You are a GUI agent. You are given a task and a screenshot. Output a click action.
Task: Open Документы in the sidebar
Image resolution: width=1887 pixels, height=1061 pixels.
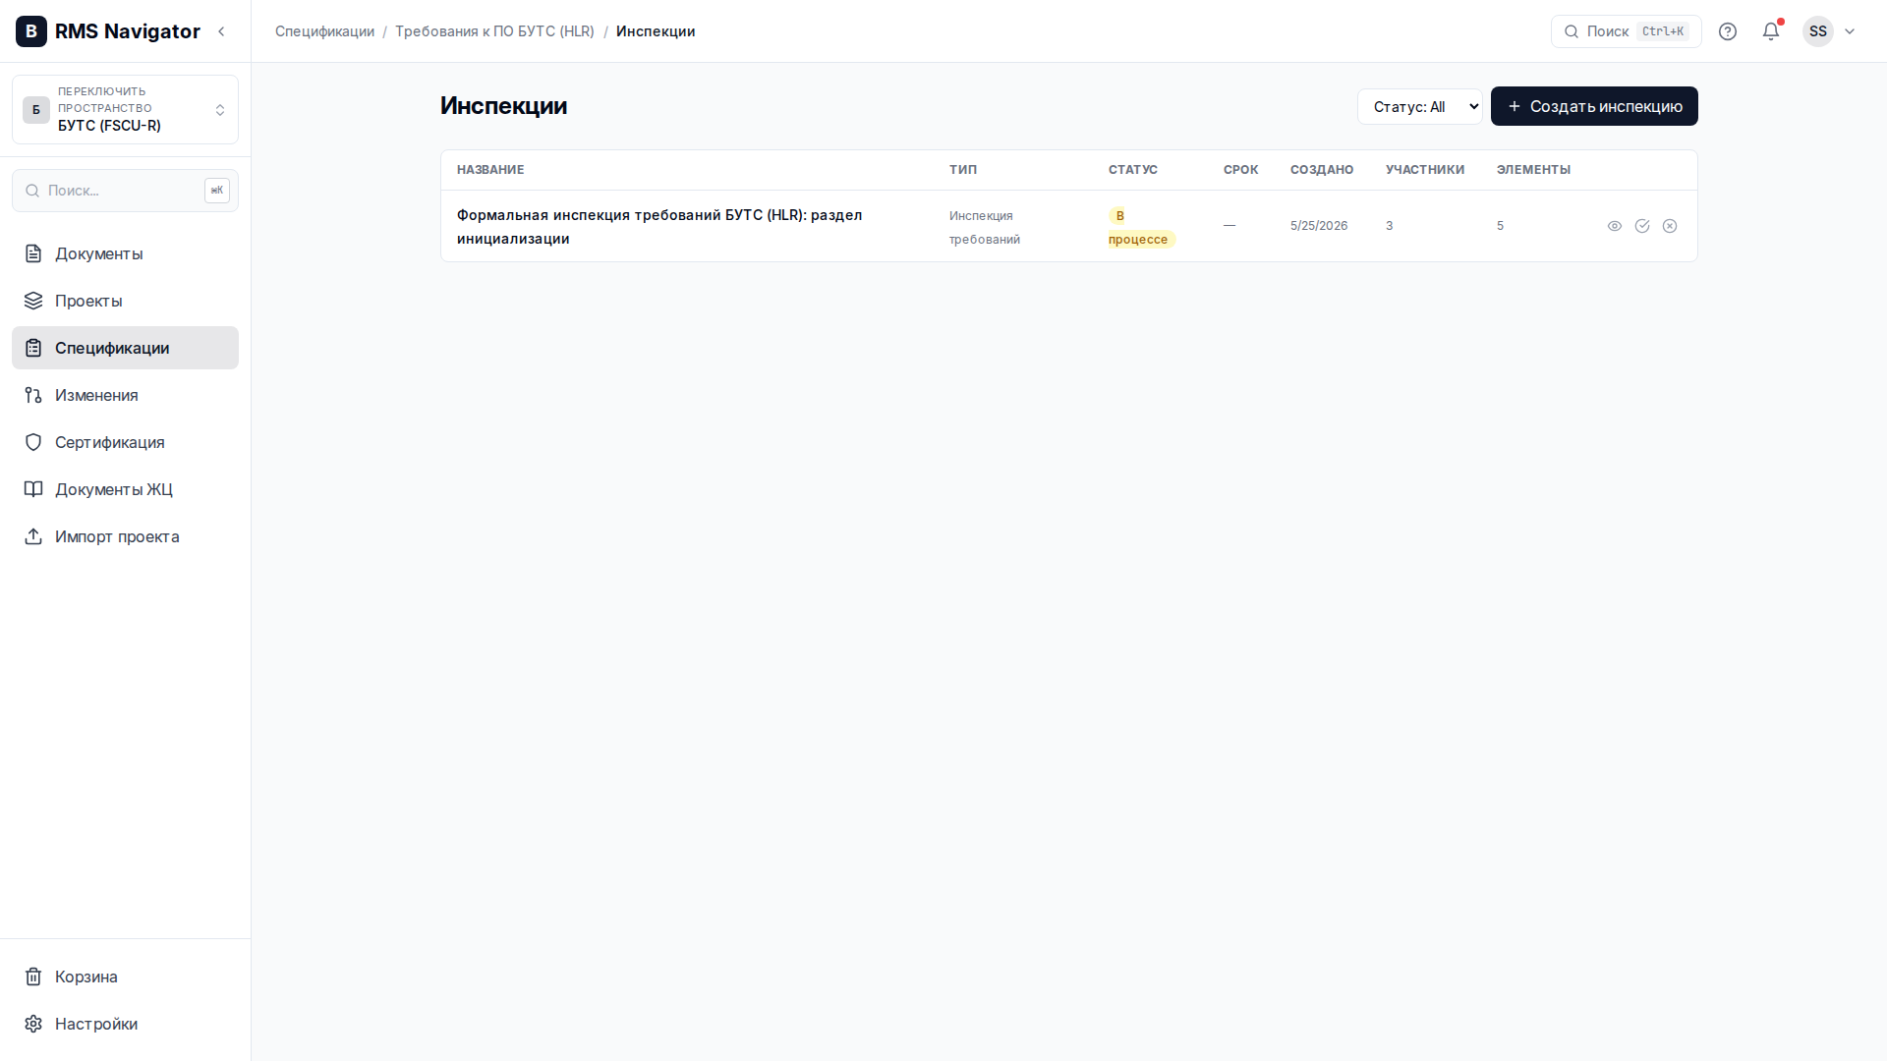coord(125,253)
